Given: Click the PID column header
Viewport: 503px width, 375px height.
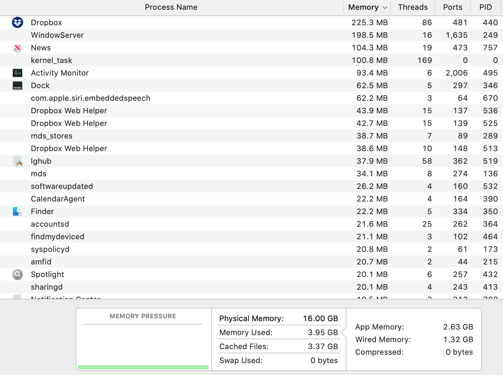Looking at the screenshot, I should coord(485,7).
